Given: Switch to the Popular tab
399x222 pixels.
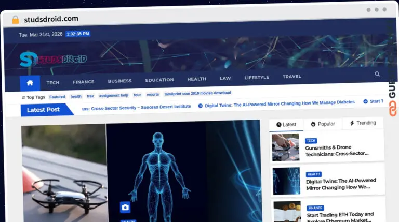Looking at the screenshot, I should [323, 124].
